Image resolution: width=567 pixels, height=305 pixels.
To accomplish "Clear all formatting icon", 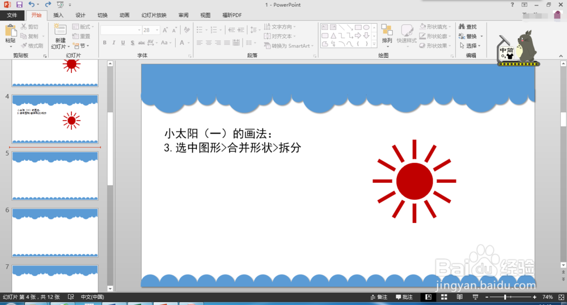I will pos(187,30).
